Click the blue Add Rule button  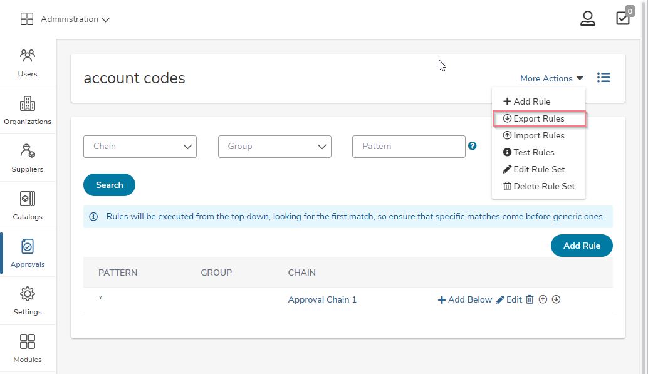[x=582, y=246]
